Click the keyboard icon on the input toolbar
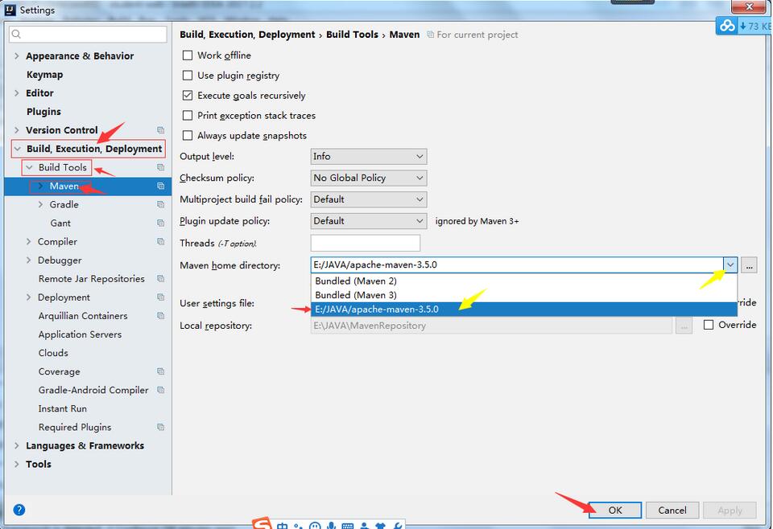This screenshot has height=529, width=773. [x=347, y=526]
